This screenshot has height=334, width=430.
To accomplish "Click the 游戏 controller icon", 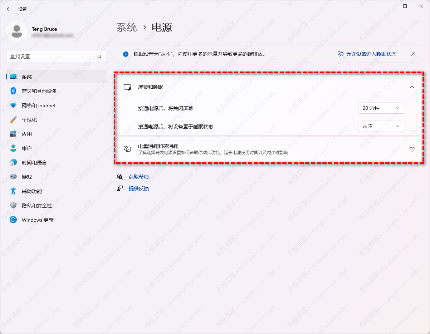I will point(13,177).
